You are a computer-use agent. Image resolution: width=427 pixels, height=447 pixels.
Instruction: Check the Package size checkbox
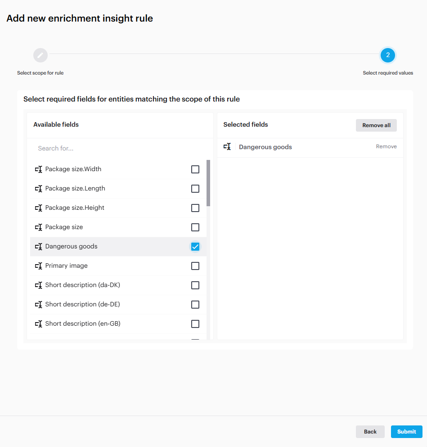pyautogui.click(x=195, y=227)
